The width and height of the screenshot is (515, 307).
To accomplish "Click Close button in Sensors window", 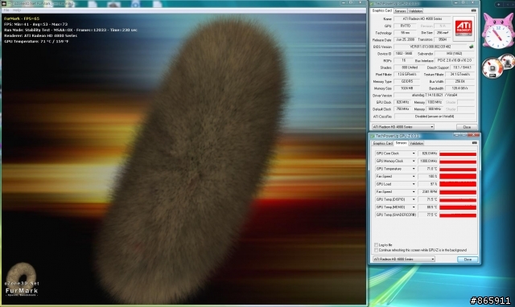I will (x=468, y=259).
